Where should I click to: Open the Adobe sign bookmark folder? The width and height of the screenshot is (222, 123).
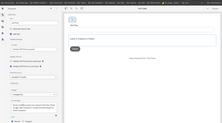pos(22,3)
